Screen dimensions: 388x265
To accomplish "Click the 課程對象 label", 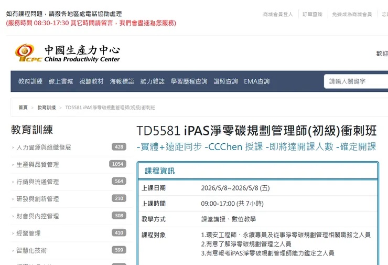I will pyautogui.click(x=154, y=235).
